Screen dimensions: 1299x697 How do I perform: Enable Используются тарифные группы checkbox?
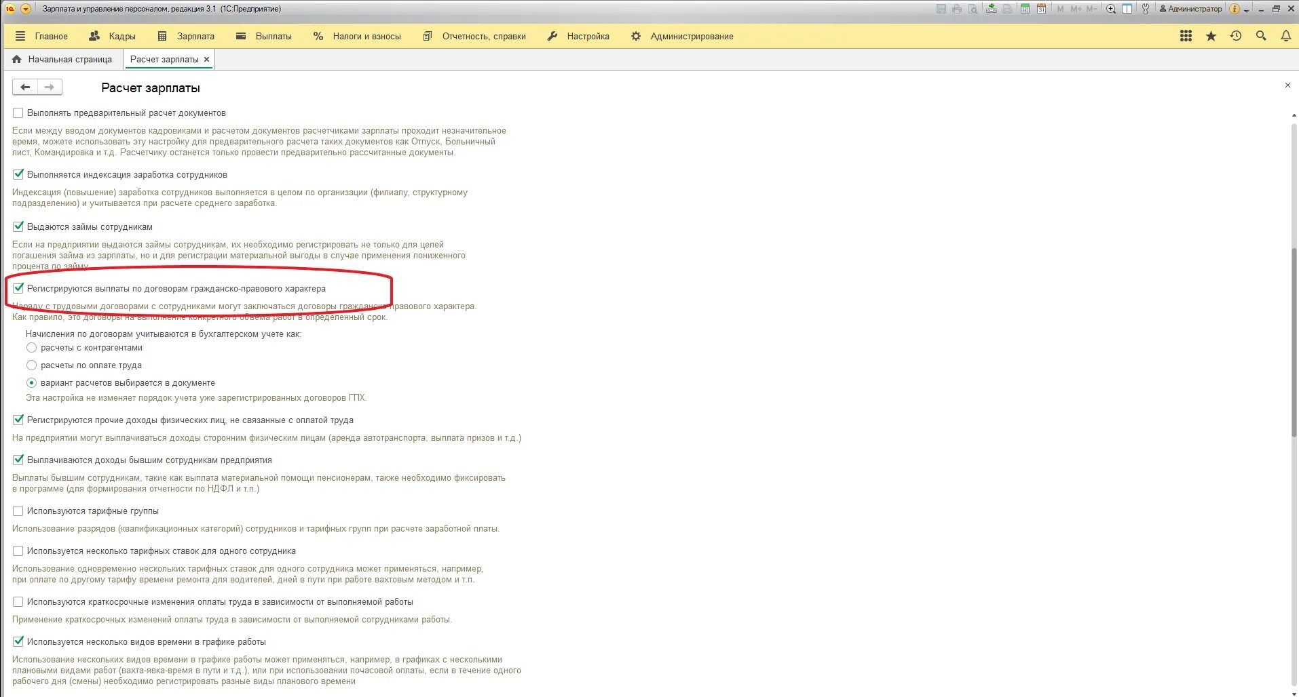tap(18, 511)
